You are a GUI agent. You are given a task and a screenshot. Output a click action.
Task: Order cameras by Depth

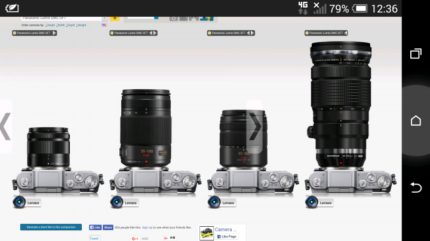pos(70,25)
